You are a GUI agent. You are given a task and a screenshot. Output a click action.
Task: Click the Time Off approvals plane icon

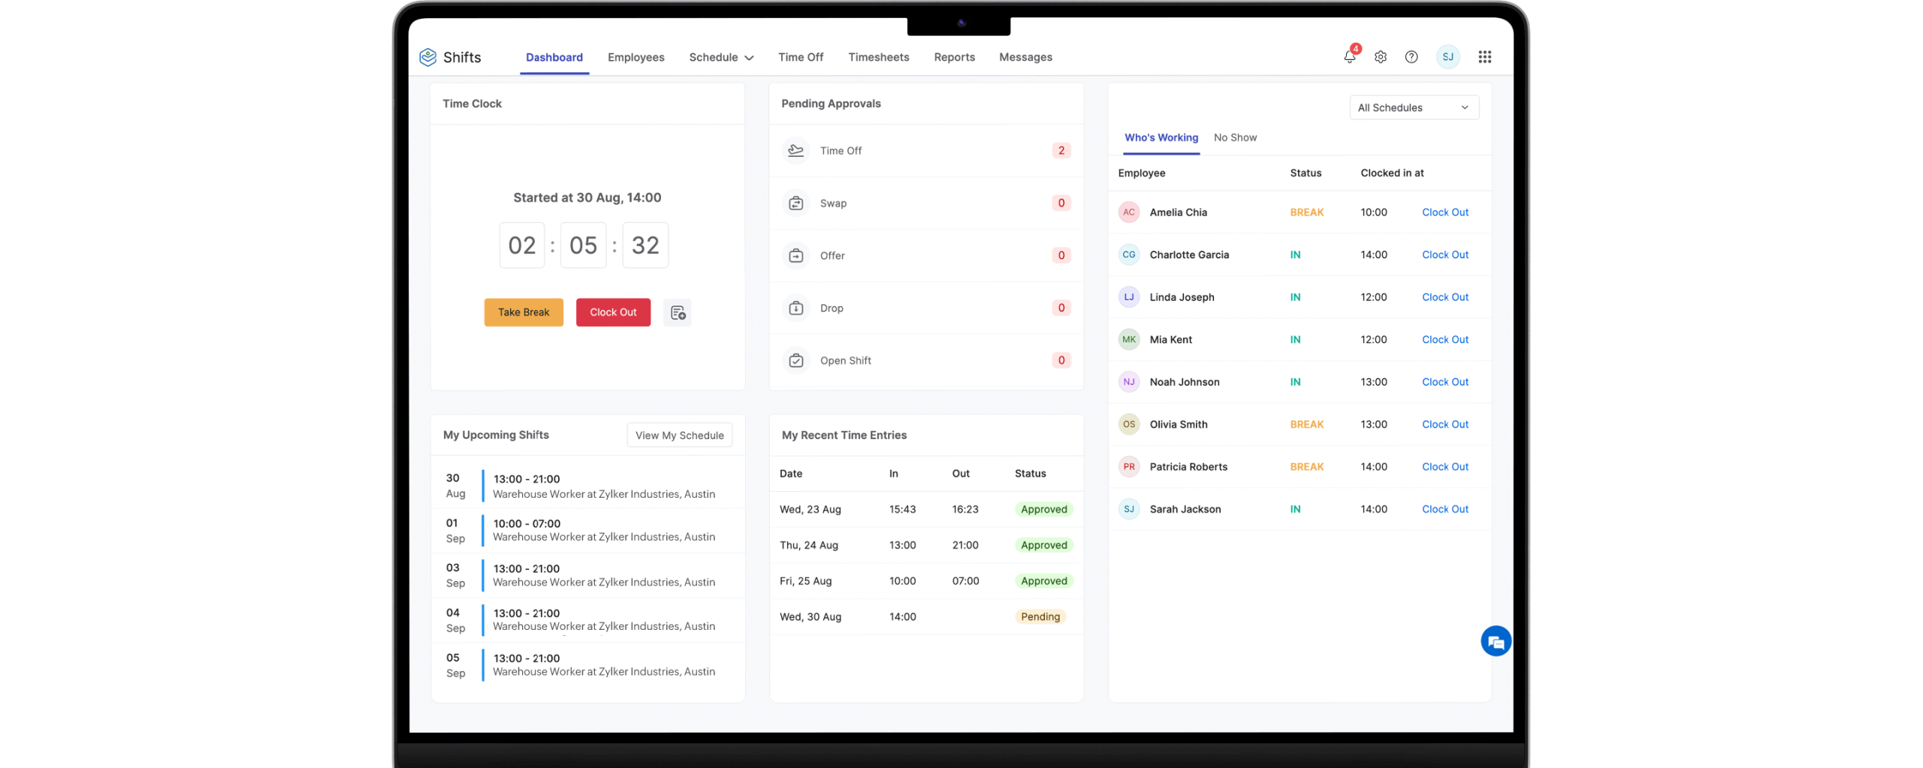(795, 151)
